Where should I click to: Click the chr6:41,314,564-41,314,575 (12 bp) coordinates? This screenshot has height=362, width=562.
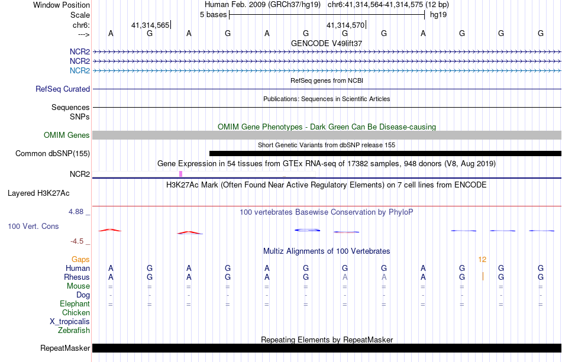pyautogui.click(x=388, y=5)
